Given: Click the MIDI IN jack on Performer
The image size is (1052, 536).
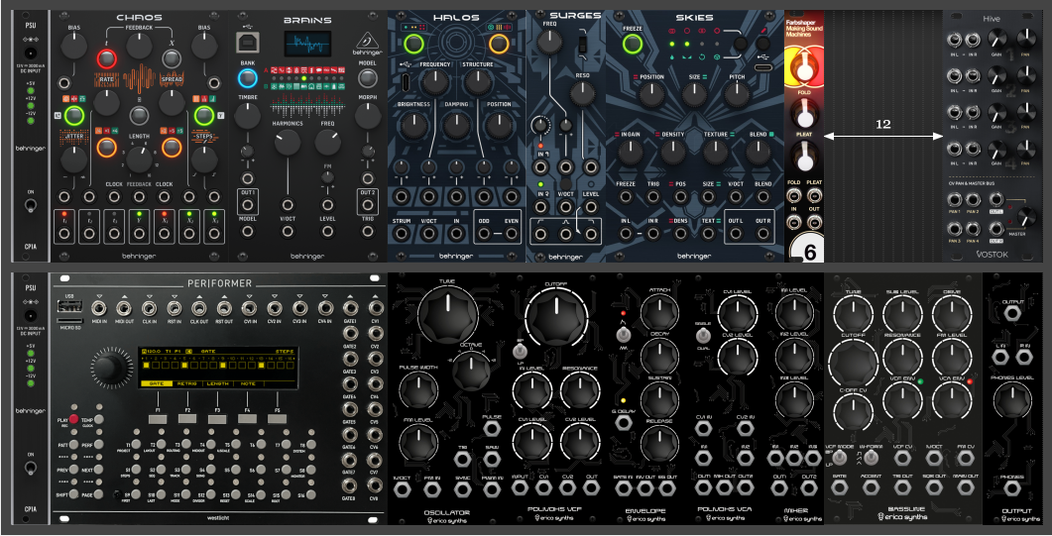Looking at the screenshot, I should click(x=98, y=307).
